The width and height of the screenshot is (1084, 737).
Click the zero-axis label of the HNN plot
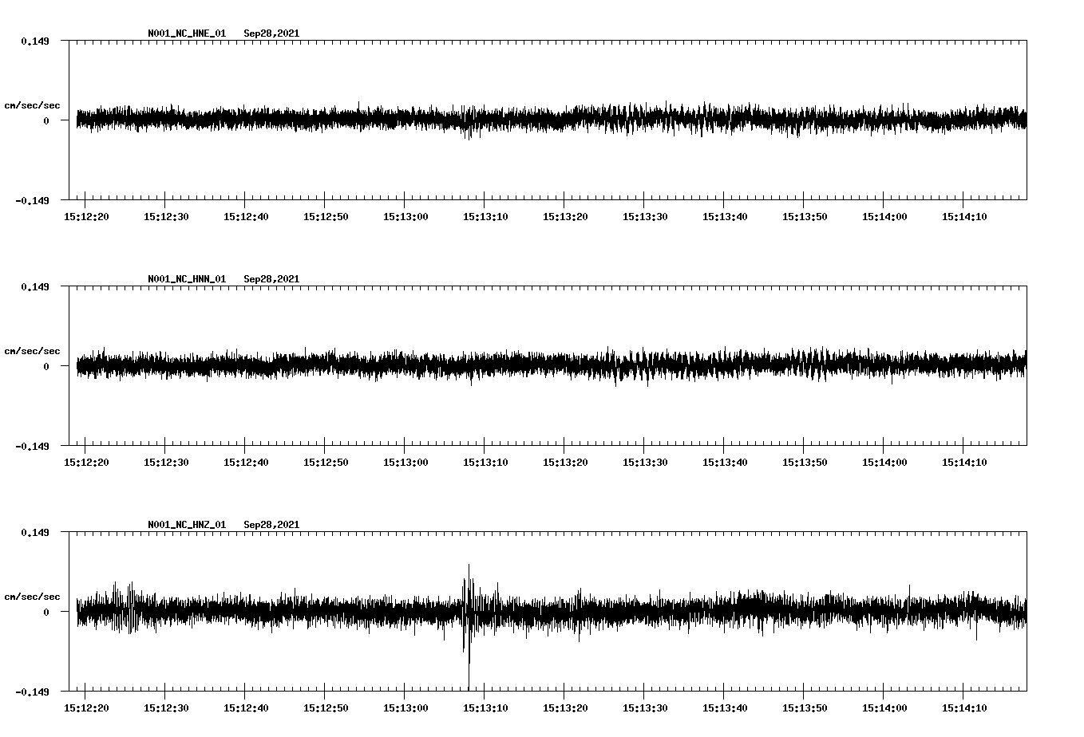tap(46, 366)
